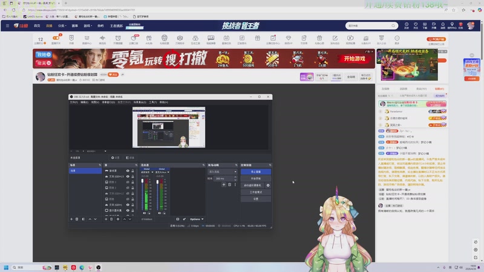Open 王者挑杯 tab in Douyu nav
The image size is (484, 272).
coord(116,25)
